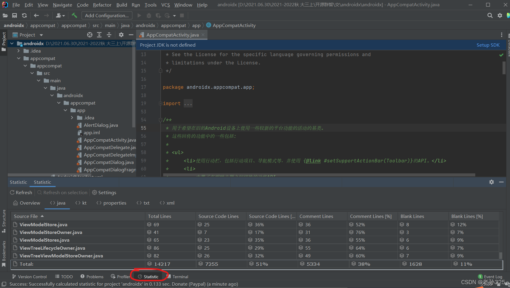This screenshot has height=288, width=510.
Task: Open editor tabs three-dot menu
Action: (x=502, y=35)
